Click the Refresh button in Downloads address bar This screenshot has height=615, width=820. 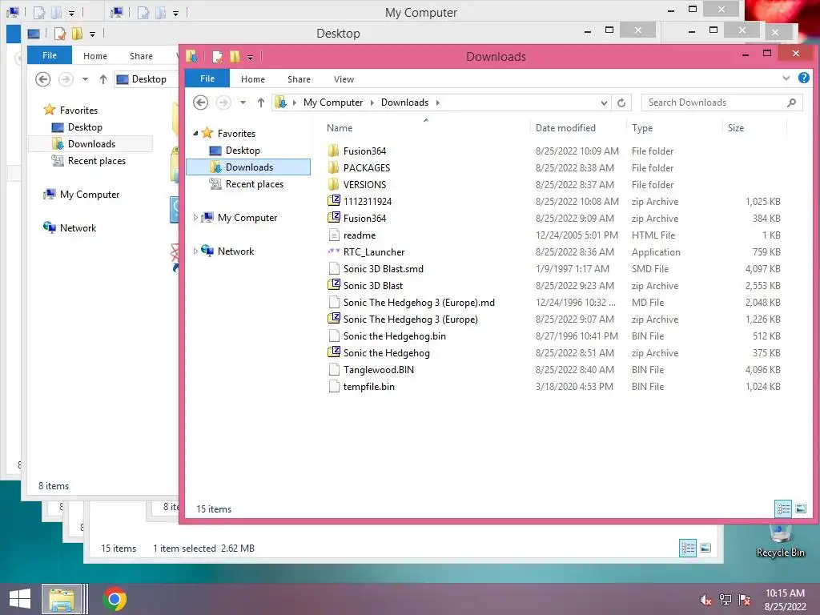[x=621, y=102]
